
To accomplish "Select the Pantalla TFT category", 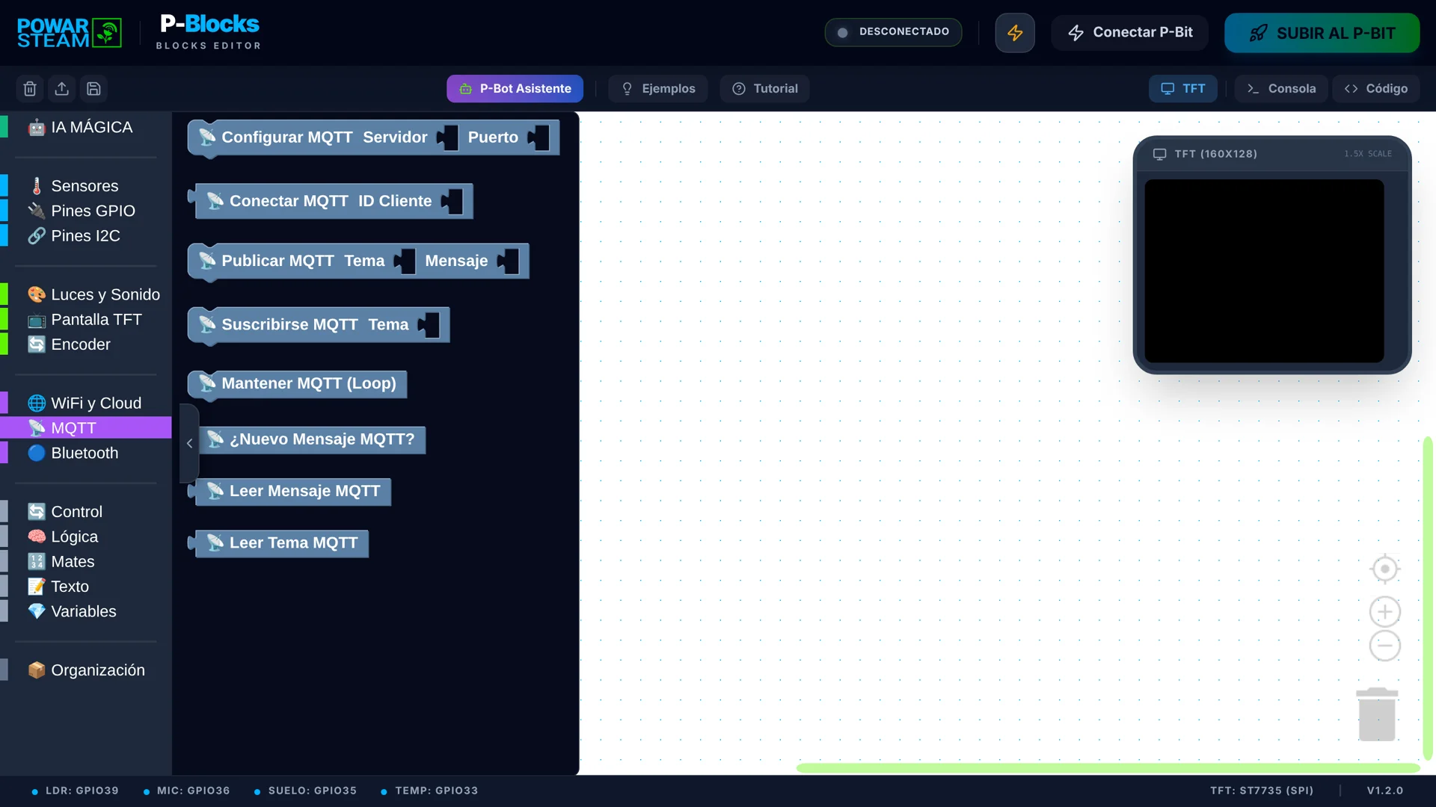I will tap(86, 320).
